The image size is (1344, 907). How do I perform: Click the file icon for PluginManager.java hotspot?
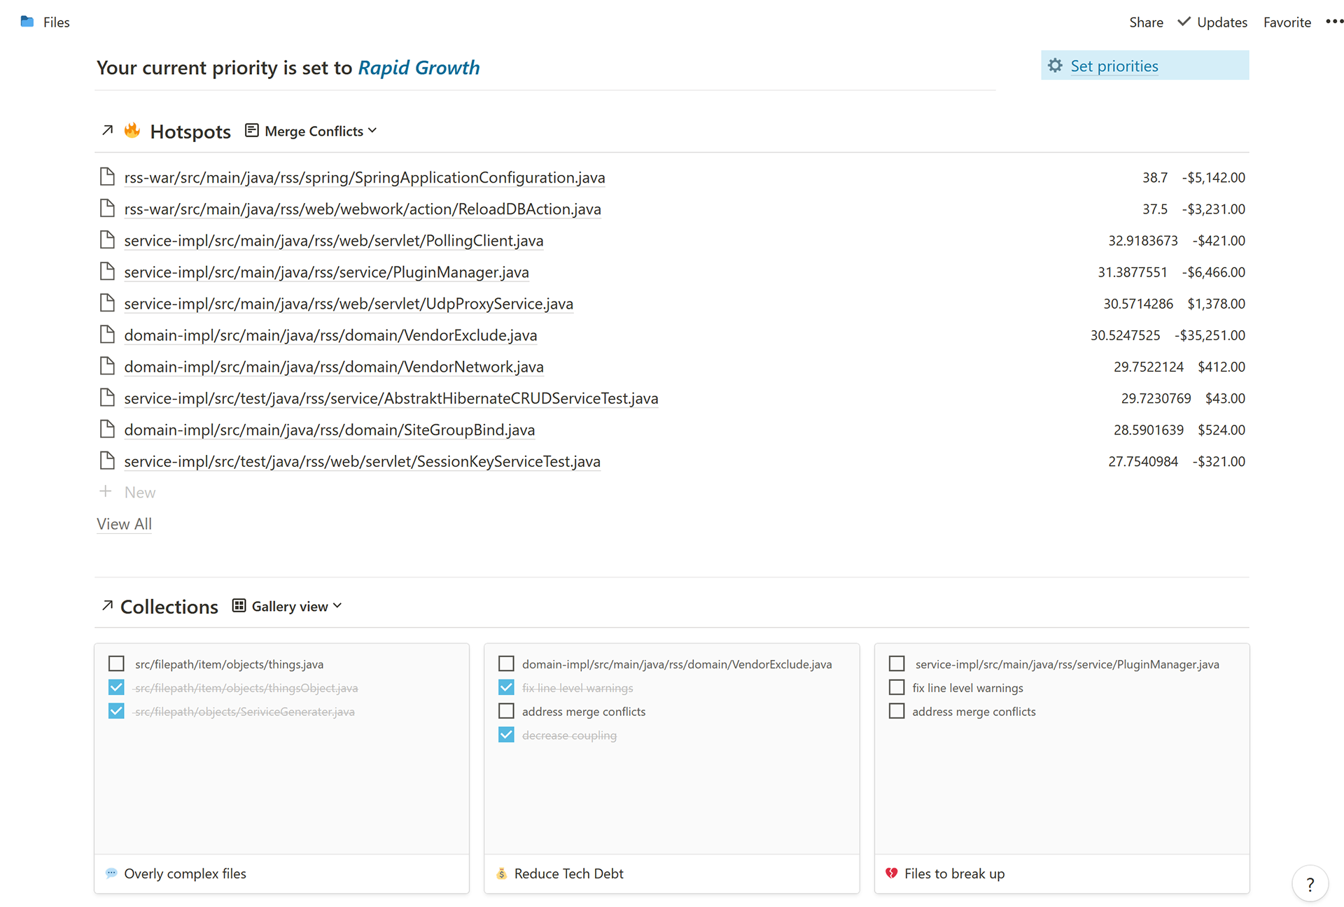107,272
